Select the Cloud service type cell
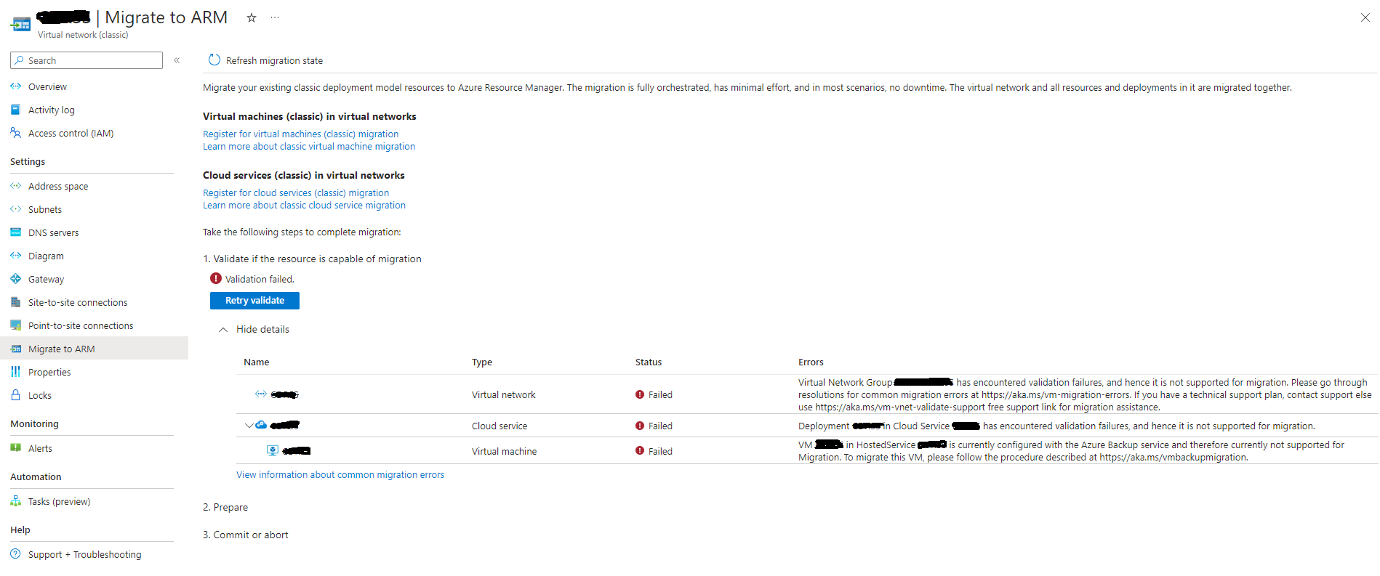1380x576 pixels. [x=500, y=426]
